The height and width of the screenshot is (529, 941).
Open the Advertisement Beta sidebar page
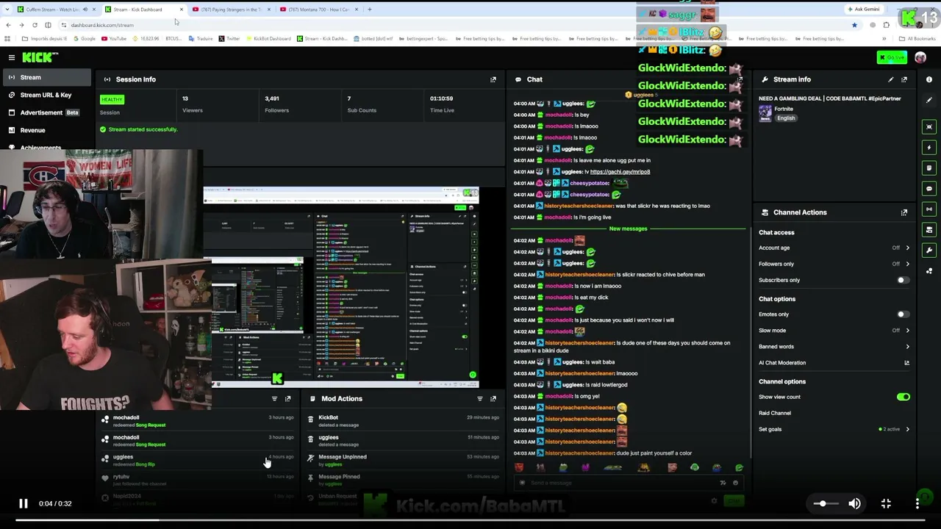point(46,112)
